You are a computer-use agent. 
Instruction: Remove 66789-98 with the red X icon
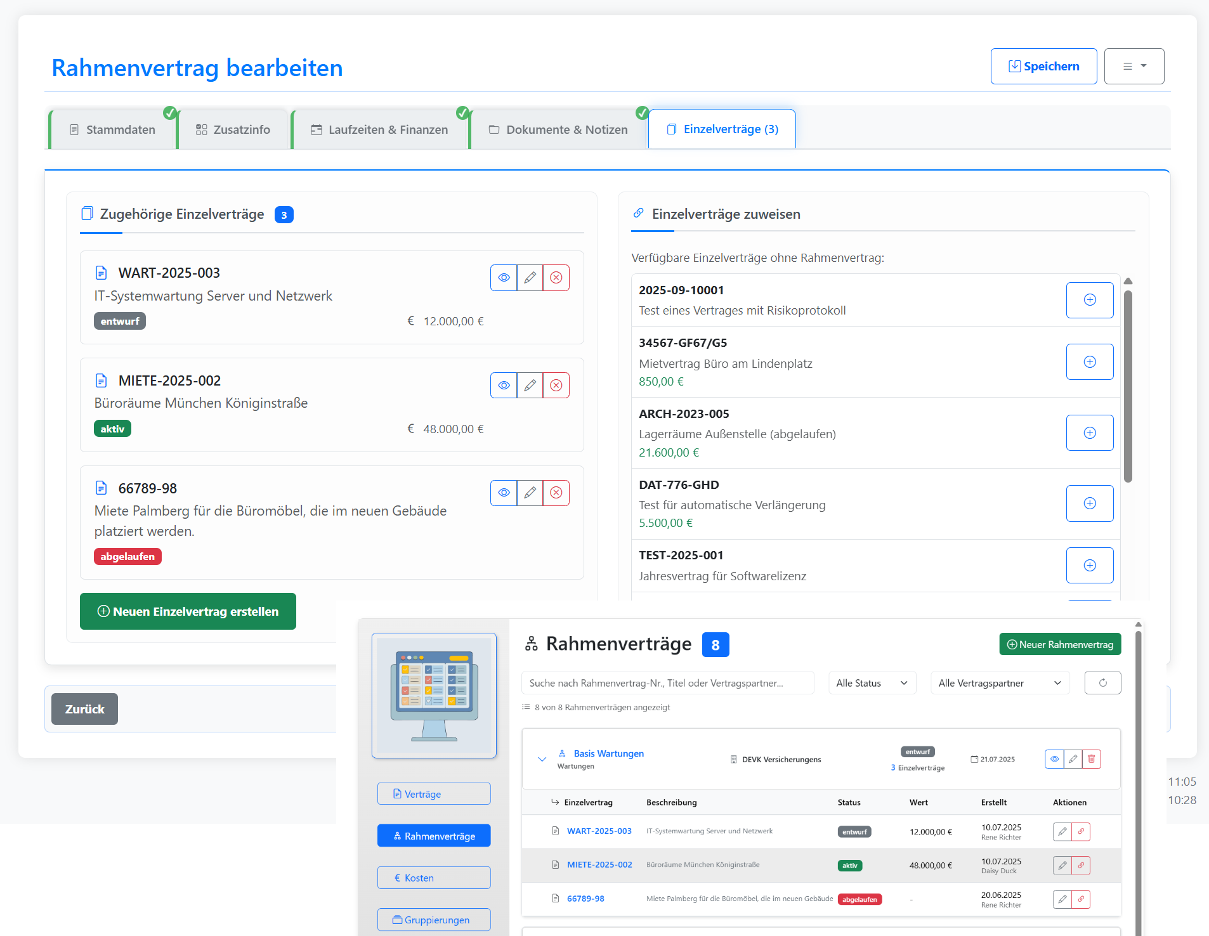coord(556,492)
